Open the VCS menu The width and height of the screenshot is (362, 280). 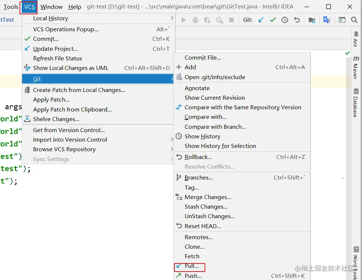click(29, 7)
